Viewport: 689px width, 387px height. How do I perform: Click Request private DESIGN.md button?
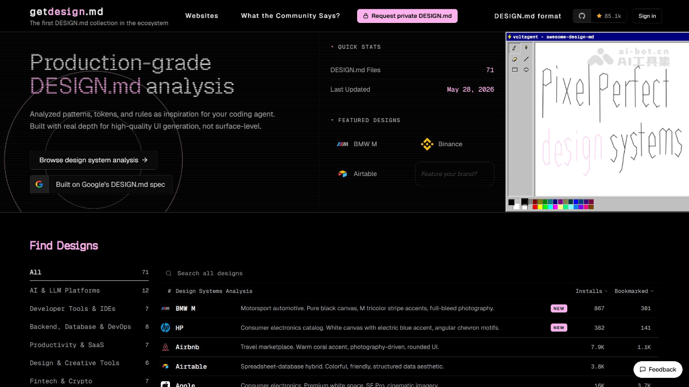pos(407,16)
